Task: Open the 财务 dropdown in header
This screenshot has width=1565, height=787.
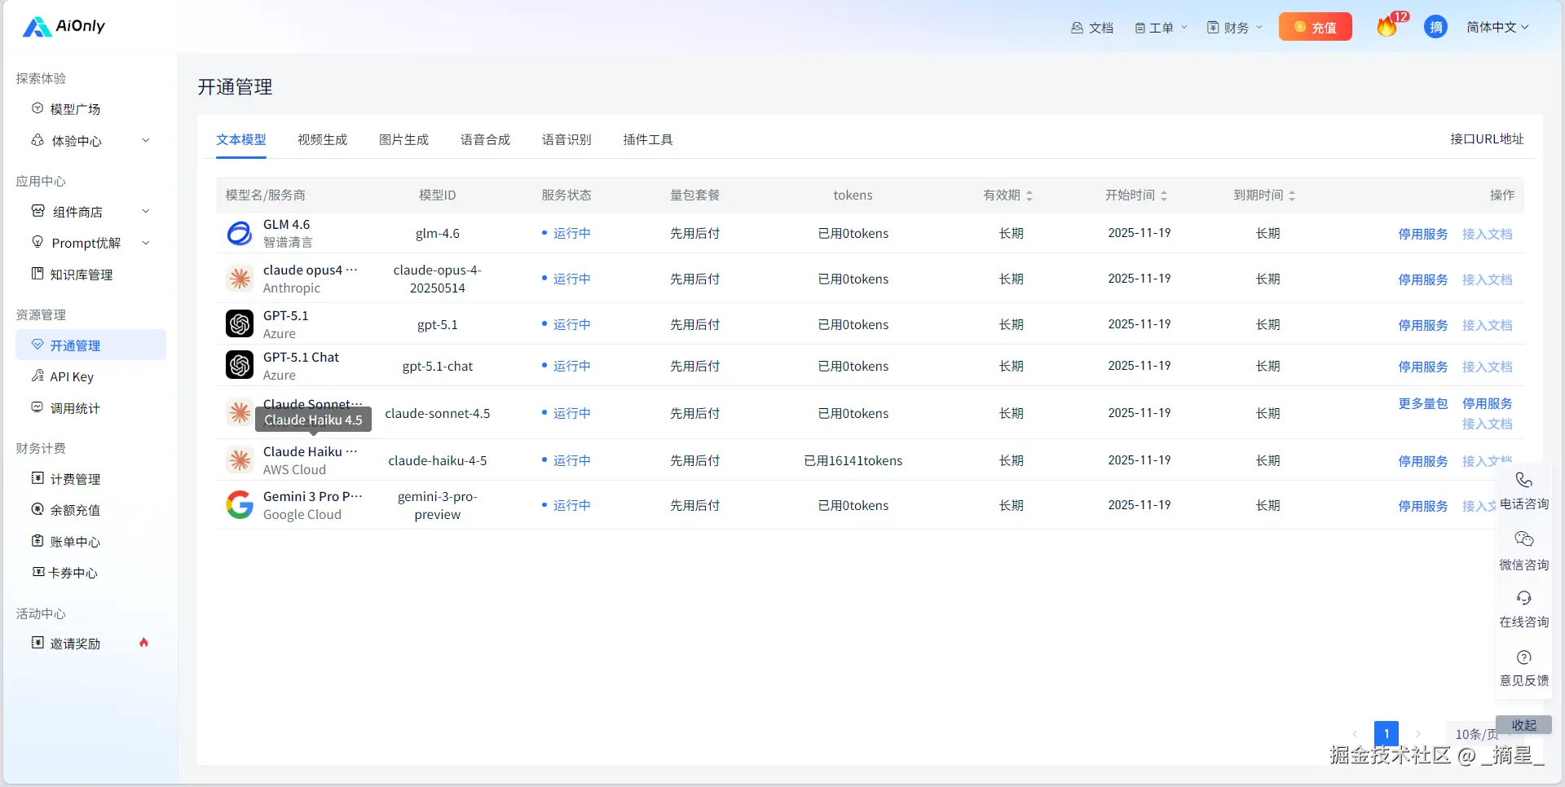Action: click(x=1235, y=28)
